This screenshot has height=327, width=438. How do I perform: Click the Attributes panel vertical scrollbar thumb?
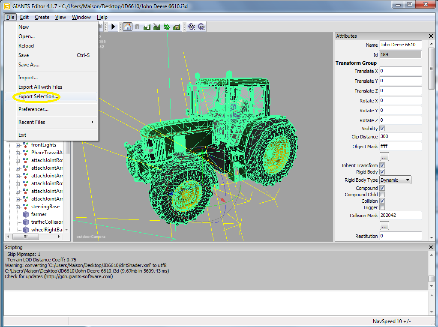coord(431,68)
